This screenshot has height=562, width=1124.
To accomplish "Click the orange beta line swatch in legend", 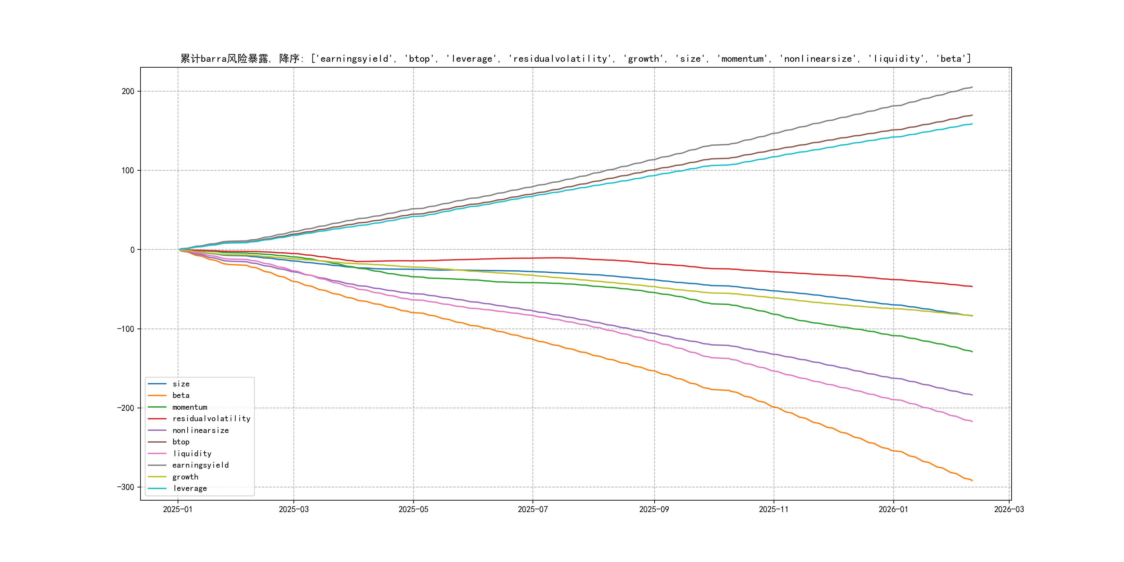I will click(x=157, y=395).
